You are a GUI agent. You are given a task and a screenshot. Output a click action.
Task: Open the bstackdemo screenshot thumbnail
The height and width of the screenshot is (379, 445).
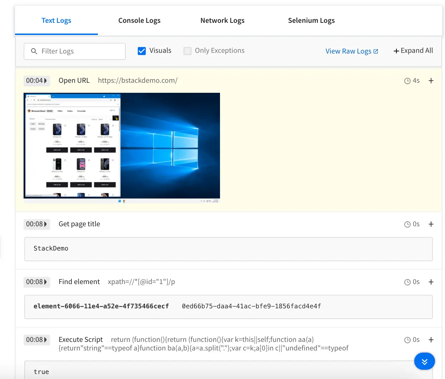(122, 148)
